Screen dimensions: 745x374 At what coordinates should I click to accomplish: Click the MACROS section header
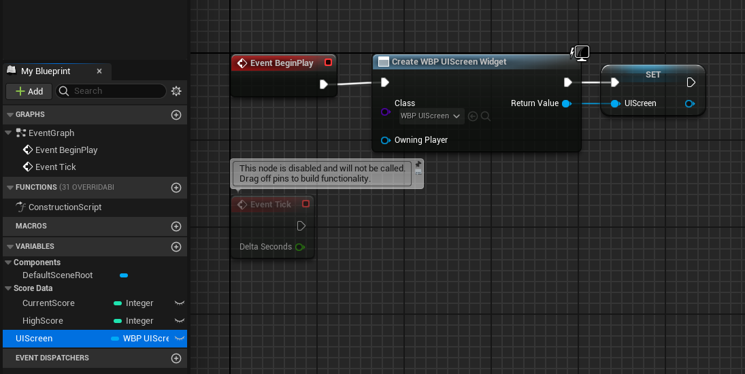pos(95,226)
